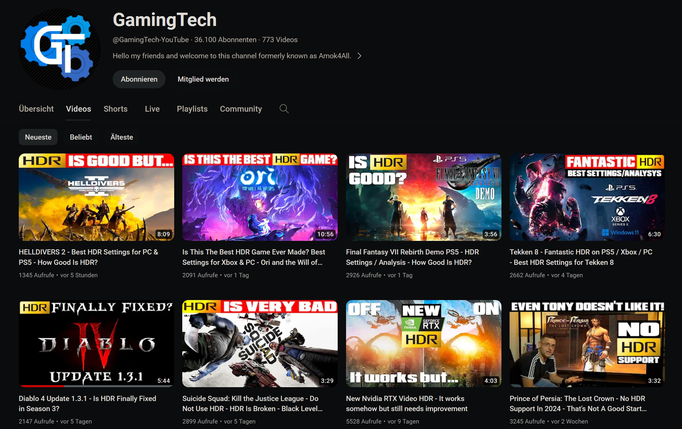
Task: Click the @GamingTech-YouTube channel handle
Action: [151, 40]
